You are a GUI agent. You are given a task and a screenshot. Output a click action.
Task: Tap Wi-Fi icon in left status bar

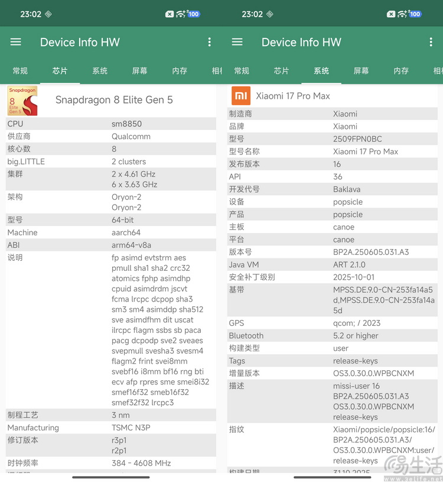181,14
